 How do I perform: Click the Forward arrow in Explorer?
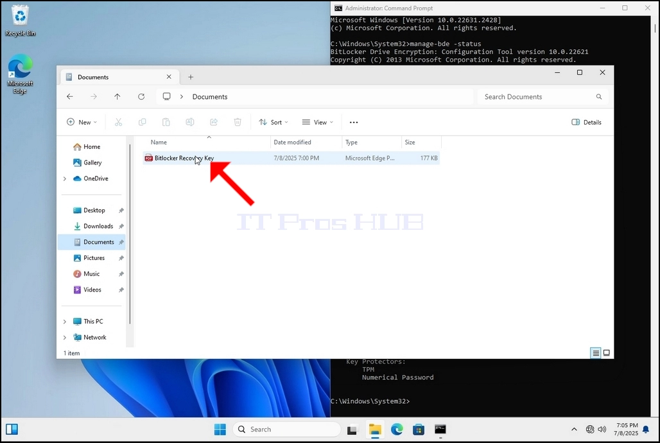click(94, 96)
